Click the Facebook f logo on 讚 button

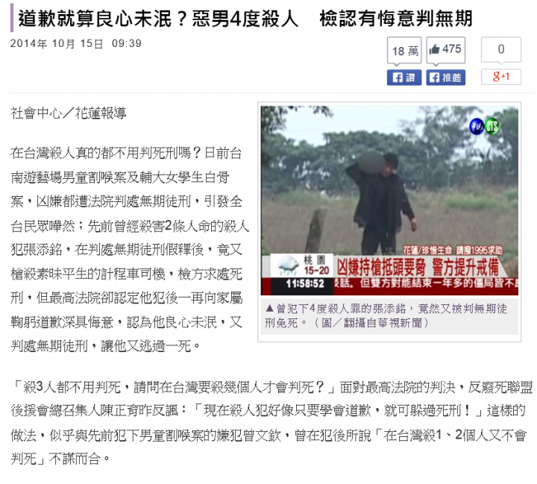pyautogui.click(x=398, y=78)
